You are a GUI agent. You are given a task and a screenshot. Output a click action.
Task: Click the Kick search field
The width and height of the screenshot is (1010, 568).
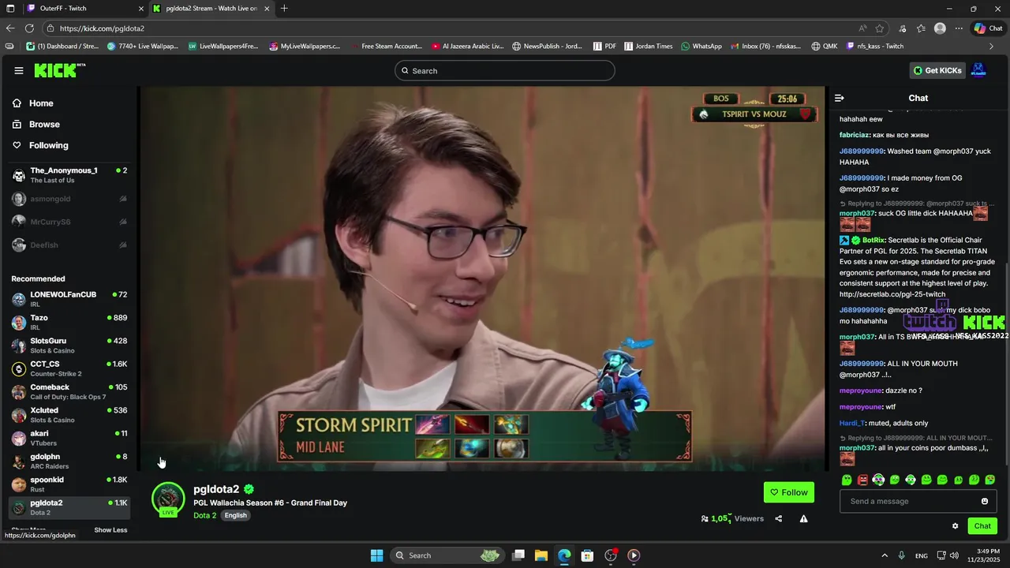click(x=505, y=71)
